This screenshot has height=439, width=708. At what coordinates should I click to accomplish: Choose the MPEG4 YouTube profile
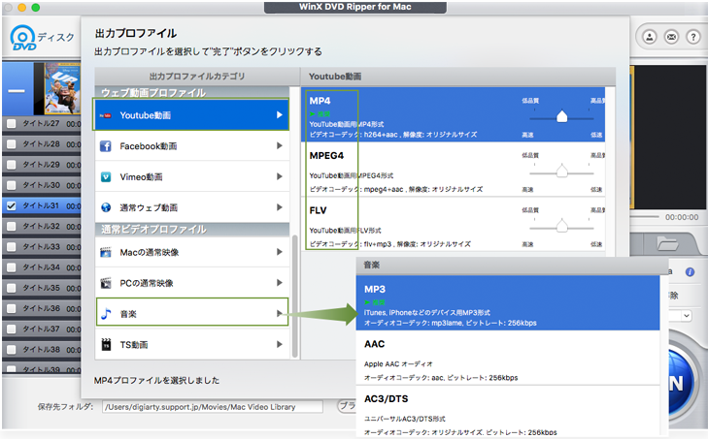[453, 170]
